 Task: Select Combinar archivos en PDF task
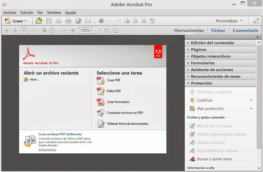pyautogui.click(x=120, y=113)
